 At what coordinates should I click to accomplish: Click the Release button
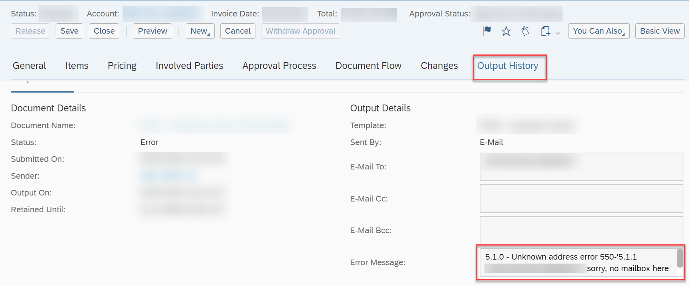[30, 31]
